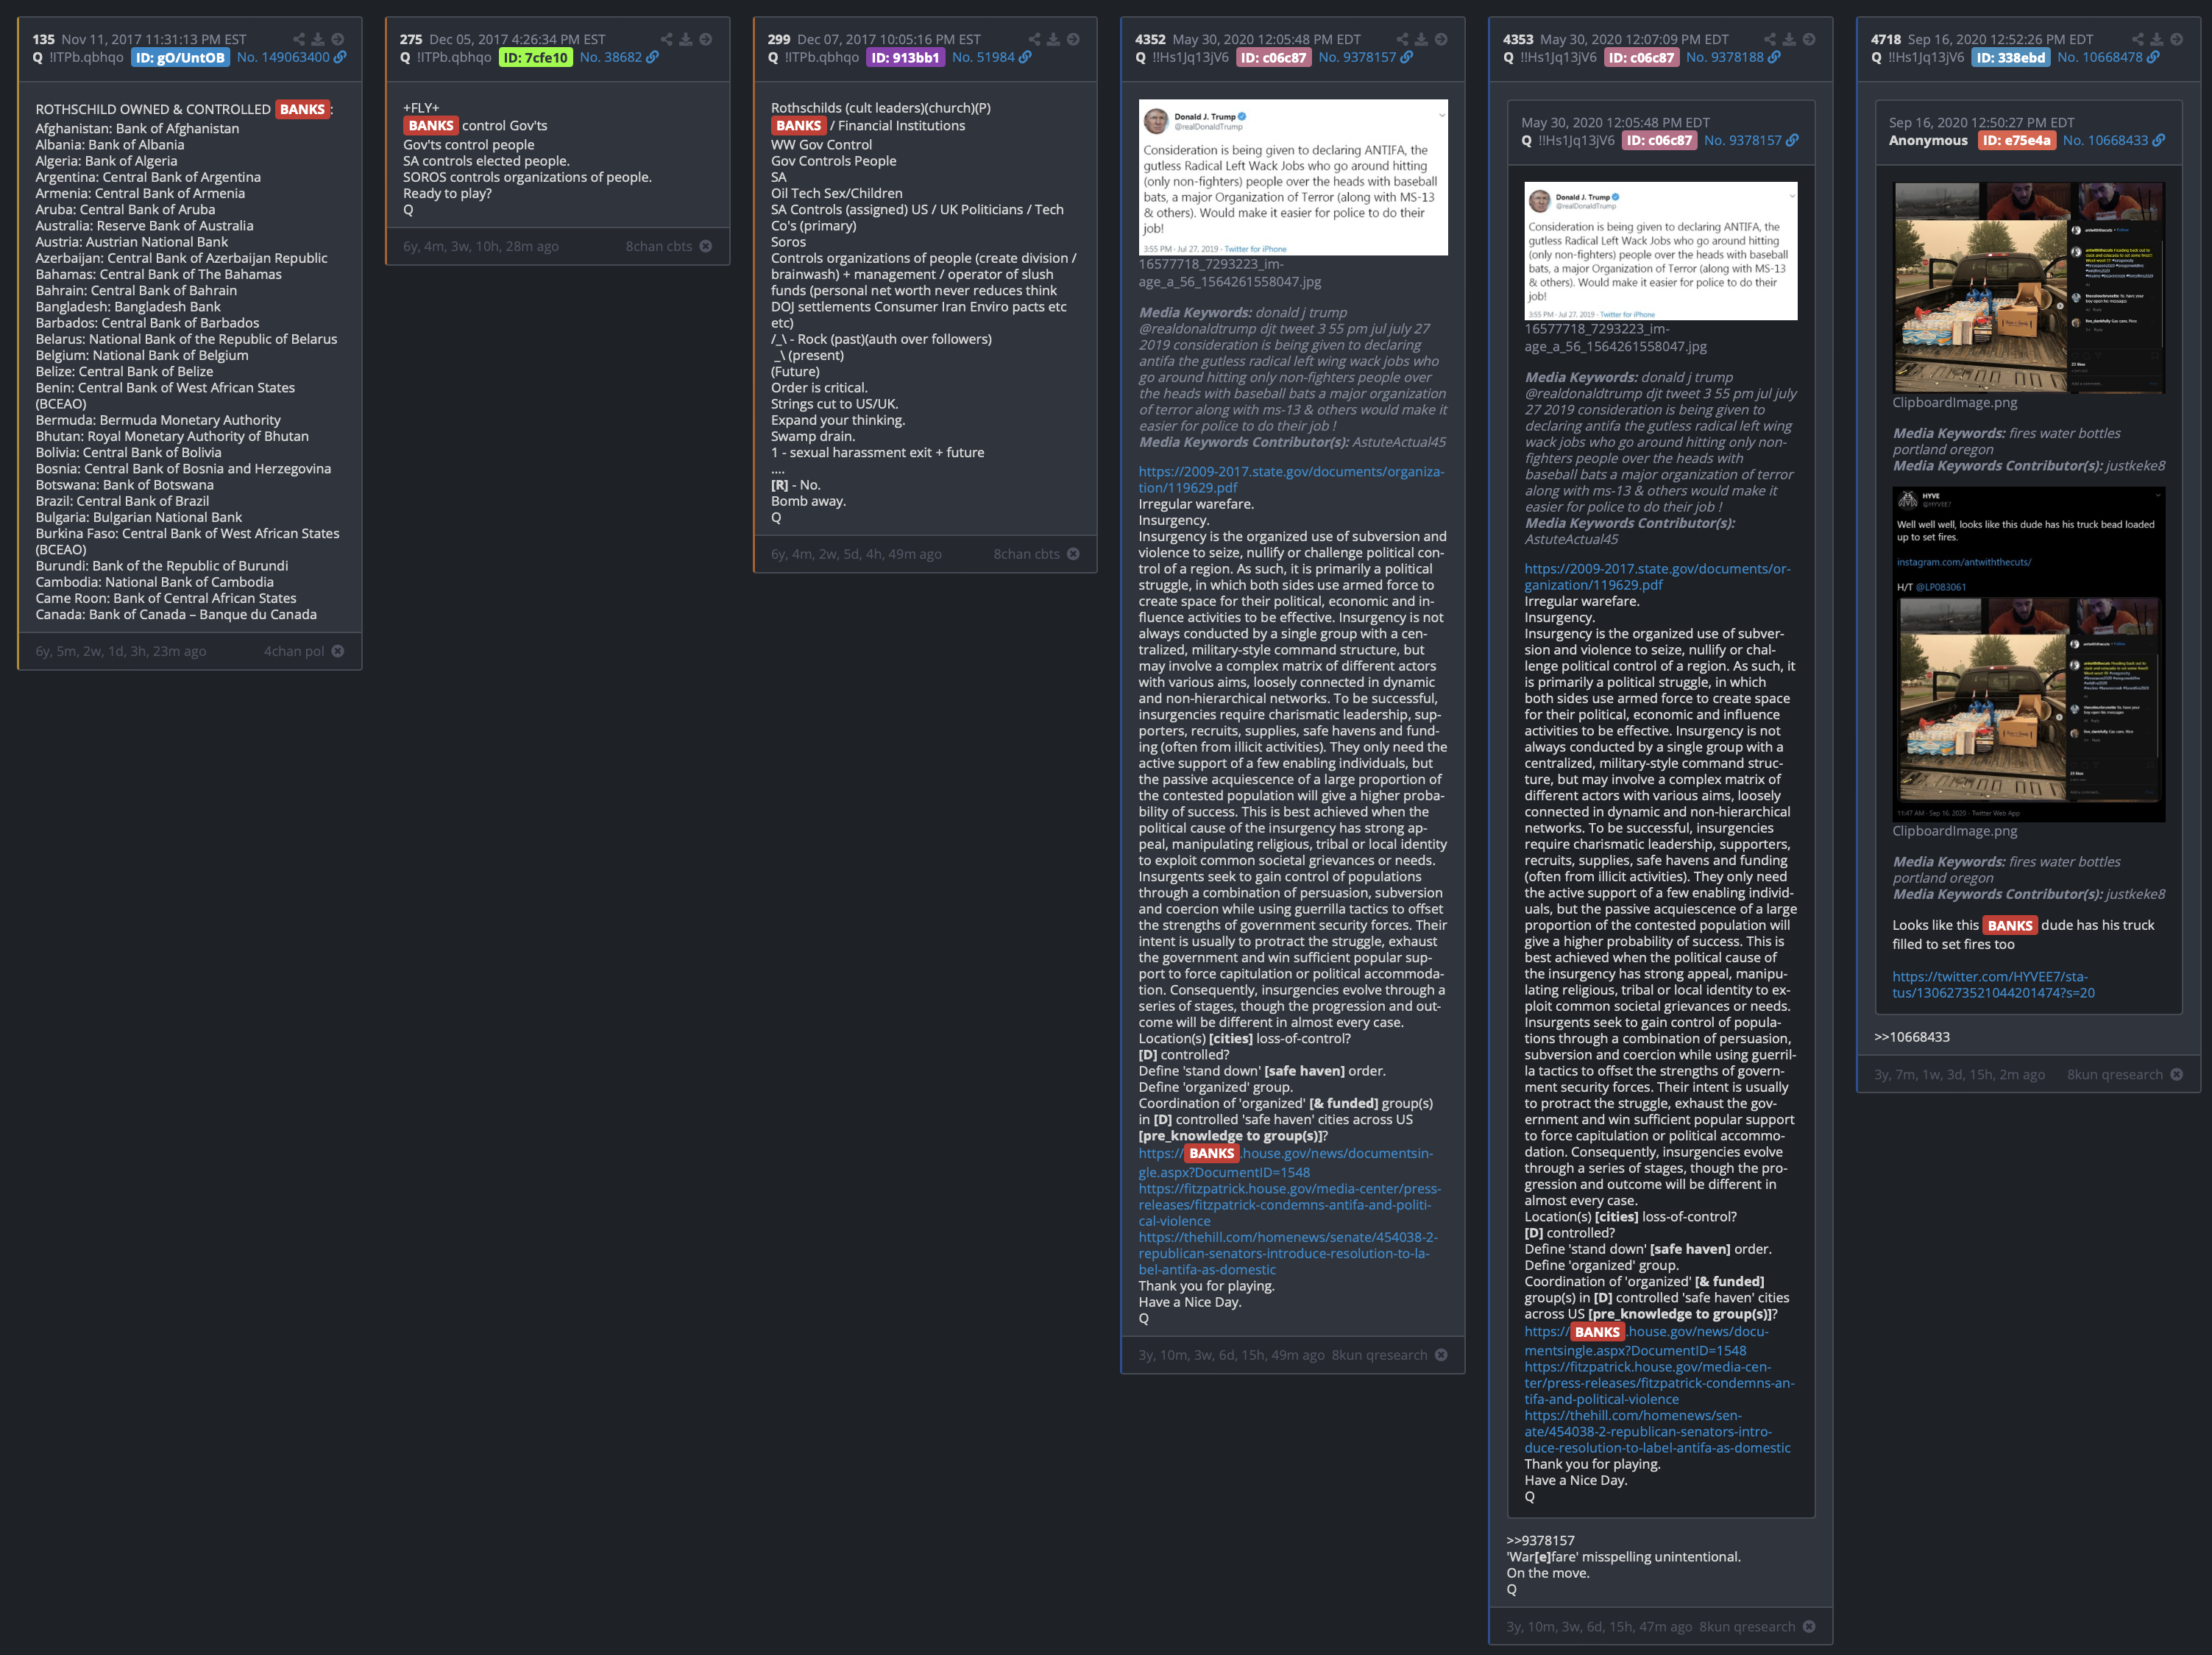Click '8kun qresearch' label on post 4352
2212x1655 pixels.
(1379, 1355)
